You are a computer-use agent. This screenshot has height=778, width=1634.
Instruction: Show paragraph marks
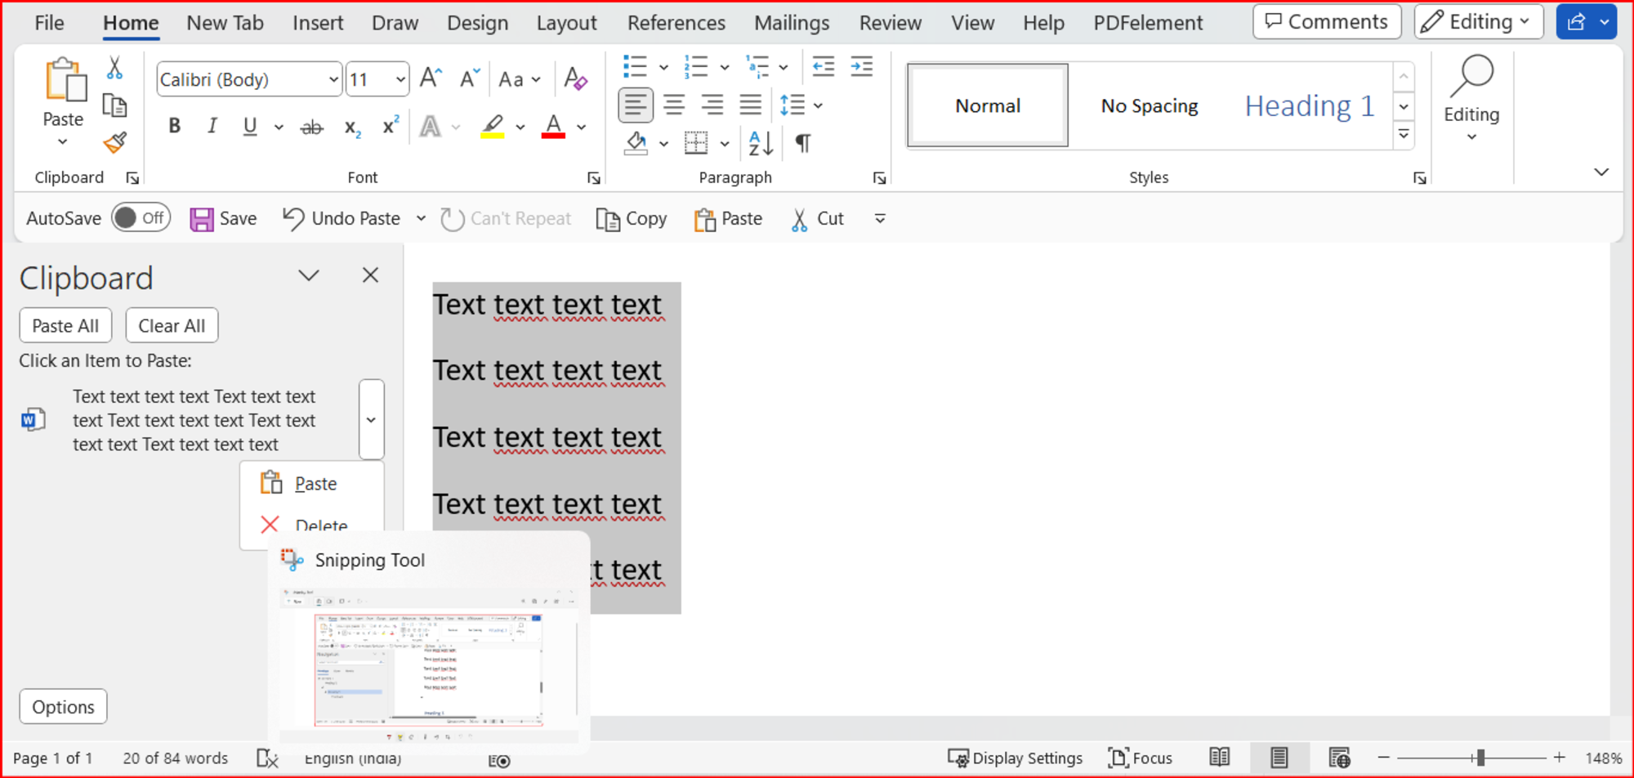click(x=802, y=142)
